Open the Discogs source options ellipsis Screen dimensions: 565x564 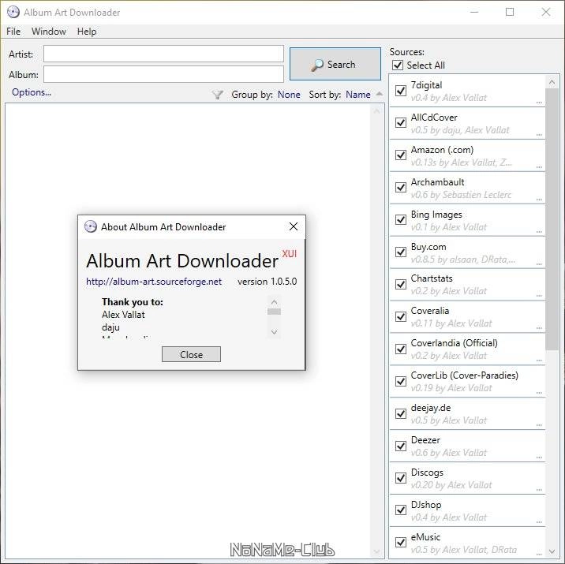click(539, 489)
